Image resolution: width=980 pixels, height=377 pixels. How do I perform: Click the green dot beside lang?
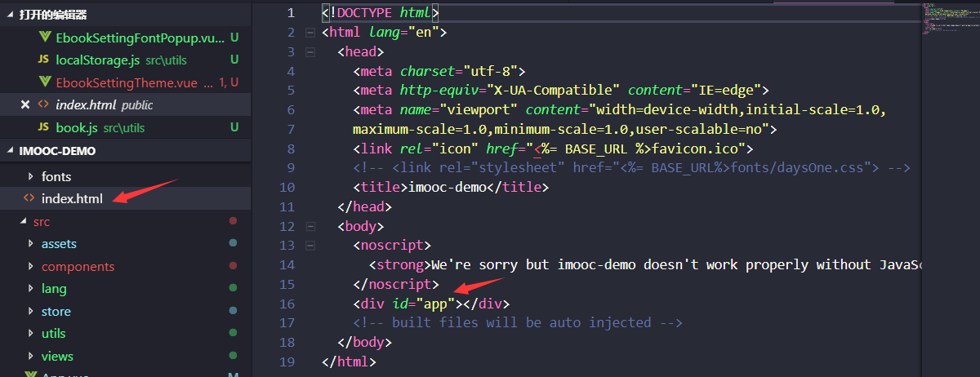point(233,288)
